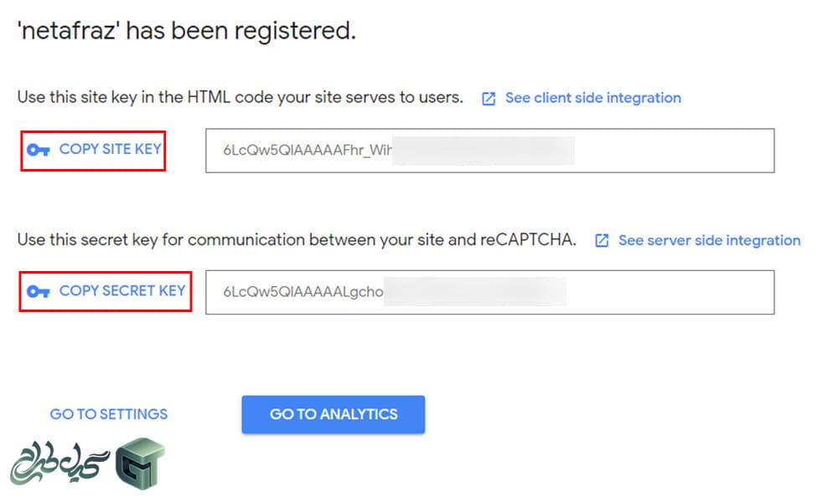Click the "Use this secret key" instruction text
The height and width of the screenshot is (502, 838).
(297, 240)
